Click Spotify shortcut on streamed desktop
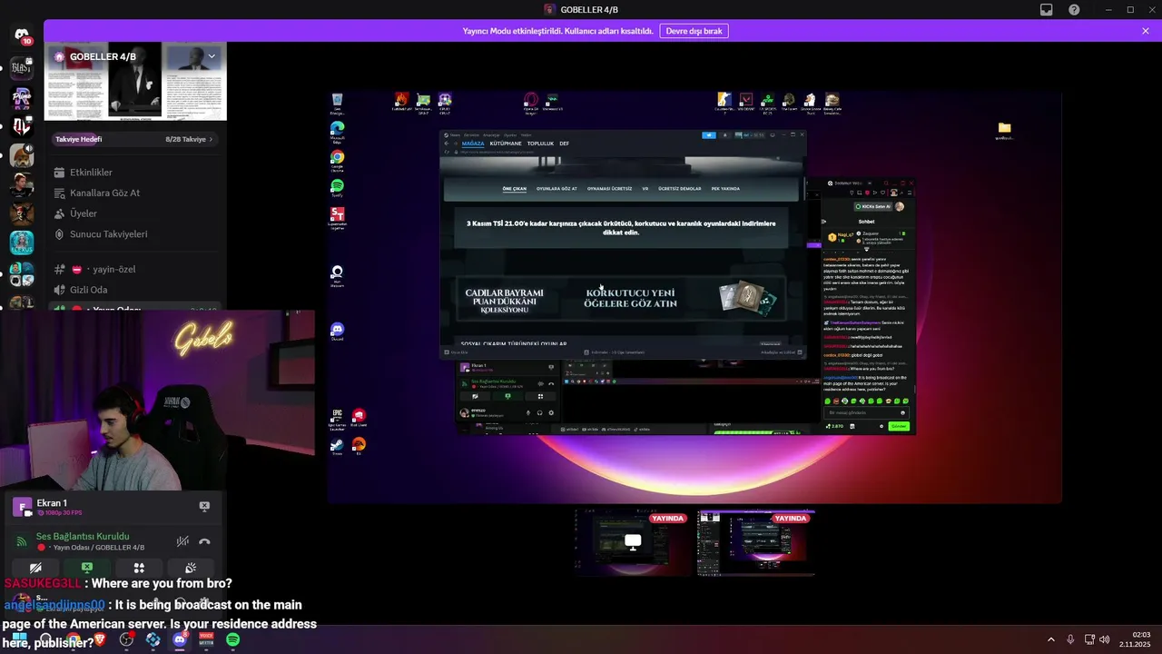1162x654 pixels. tap(337, 188)
